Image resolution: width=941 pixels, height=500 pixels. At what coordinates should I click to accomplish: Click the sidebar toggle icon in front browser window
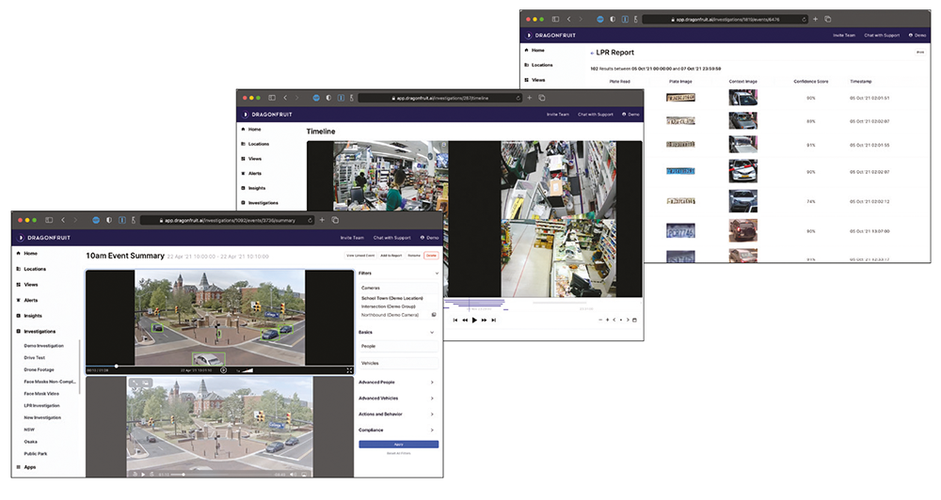(x=51, y=220)
